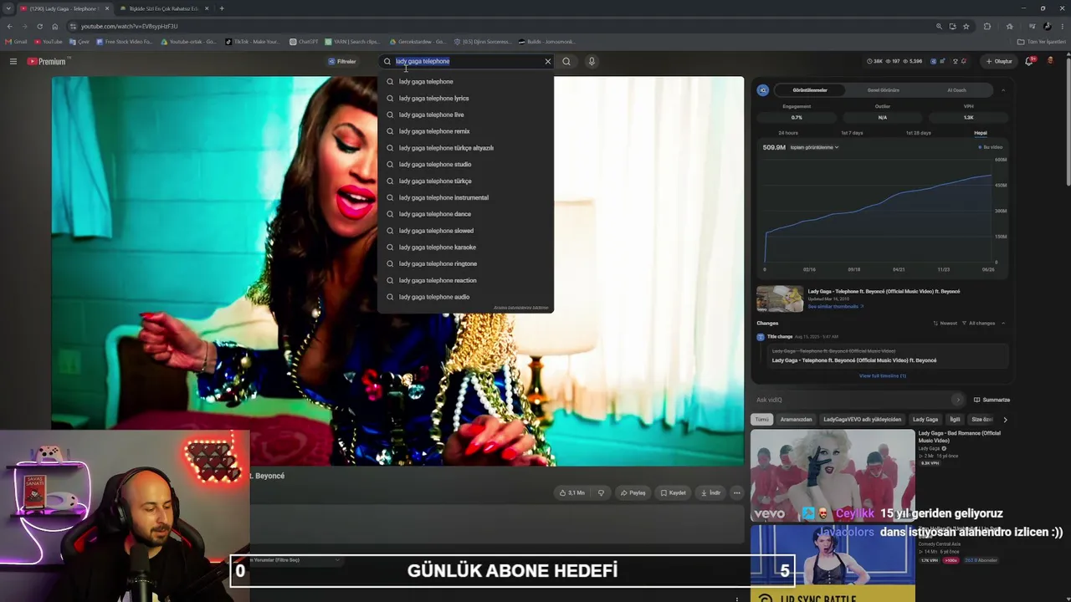Send the Ask vidIQ question arrow
This screenshot has width=1071, height=602.
pos(958,400)
